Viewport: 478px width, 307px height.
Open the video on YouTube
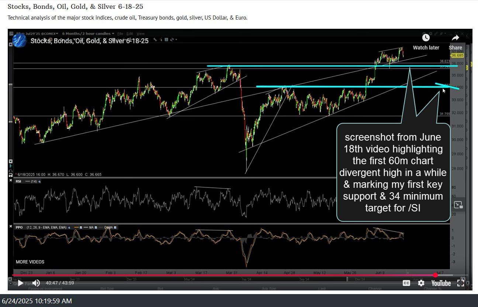[x=441, y=283]
